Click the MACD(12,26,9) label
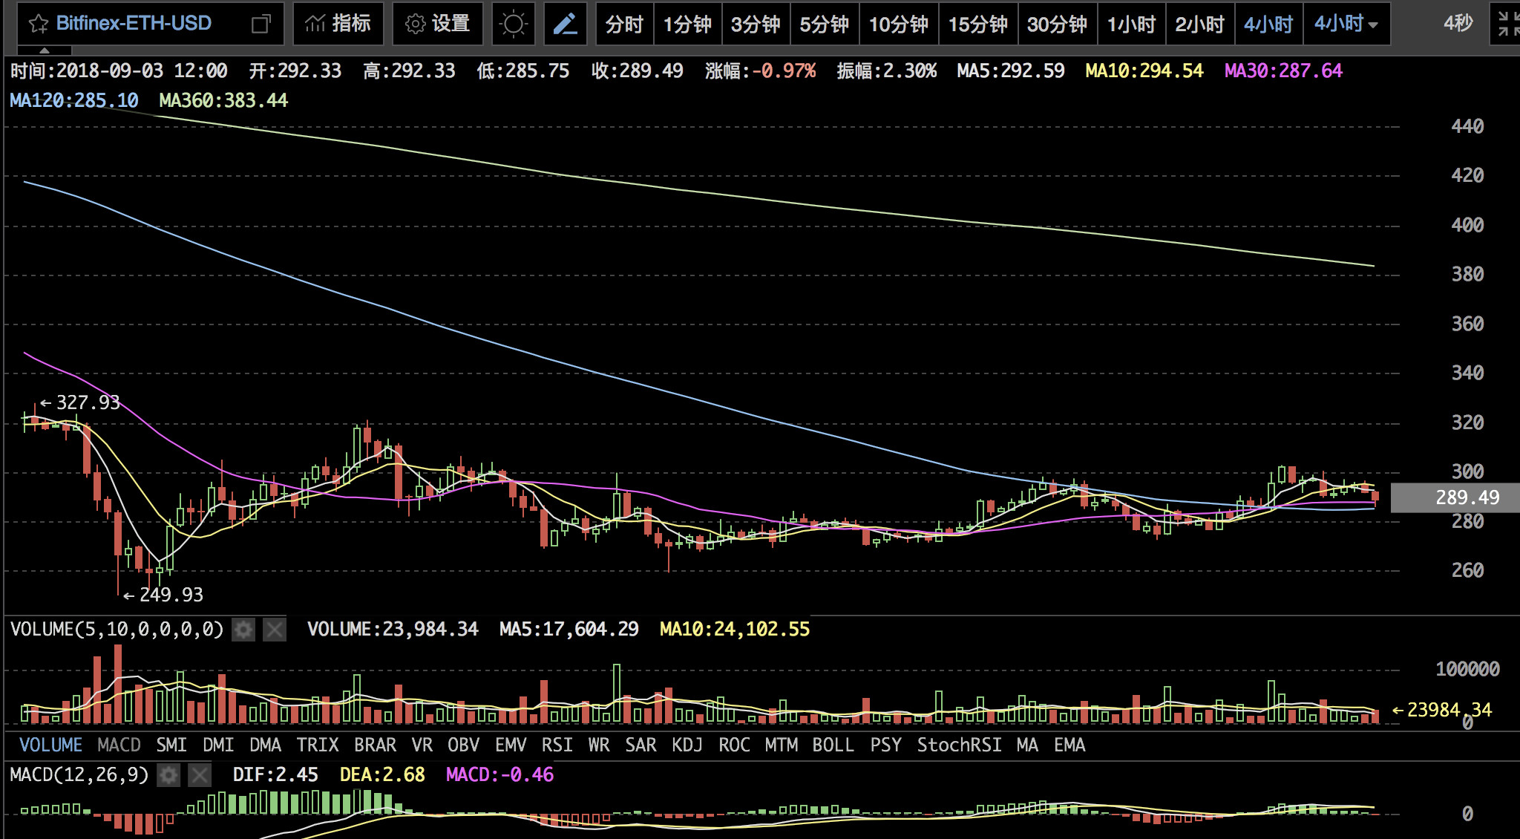 pos(79,775)
